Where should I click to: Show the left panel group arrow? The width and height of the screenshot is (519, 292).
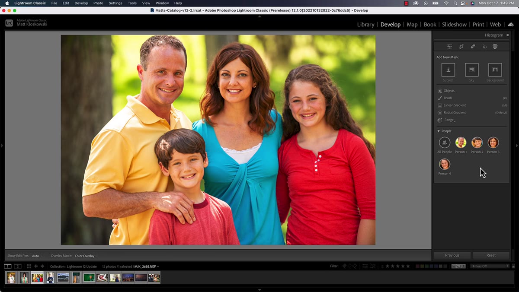[2, 146]
